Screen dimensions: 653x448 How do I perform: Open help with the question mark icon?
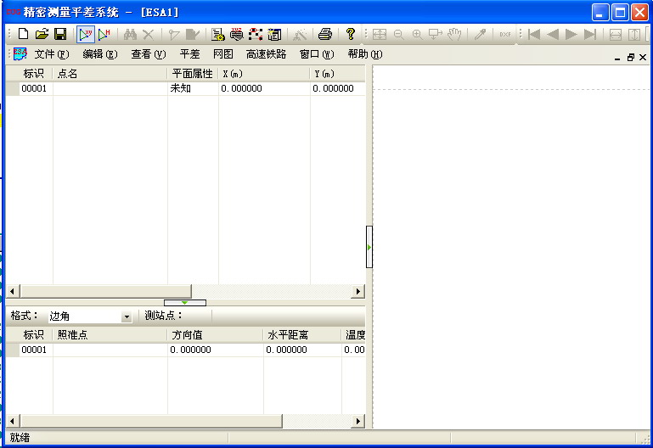(350, 34)
